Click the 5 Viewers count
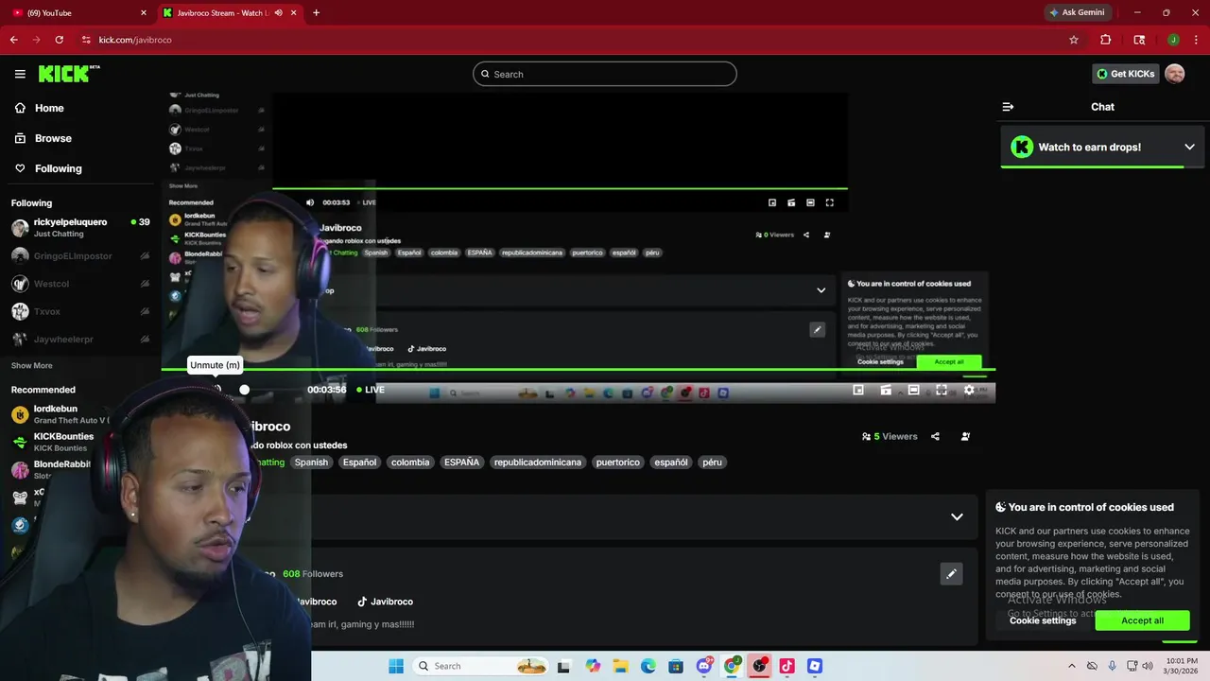The height and width of the screenshot is (681, 1210). click(x=890, y=436)
